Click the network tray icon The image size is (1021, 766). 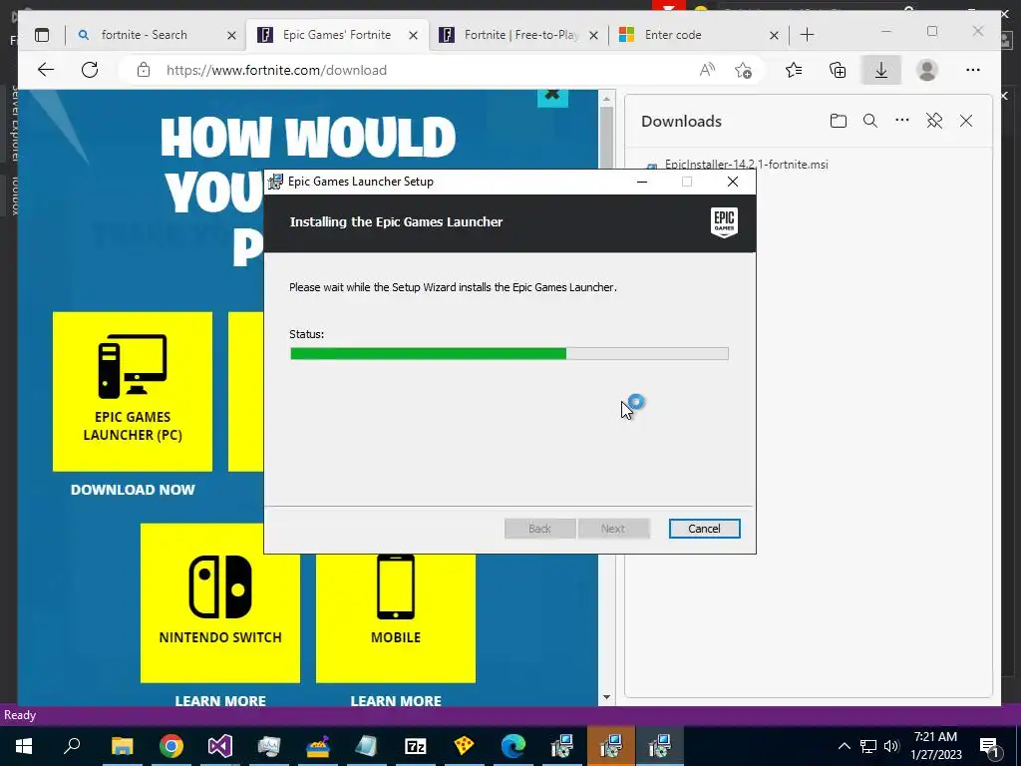click(x=868, y=746)
